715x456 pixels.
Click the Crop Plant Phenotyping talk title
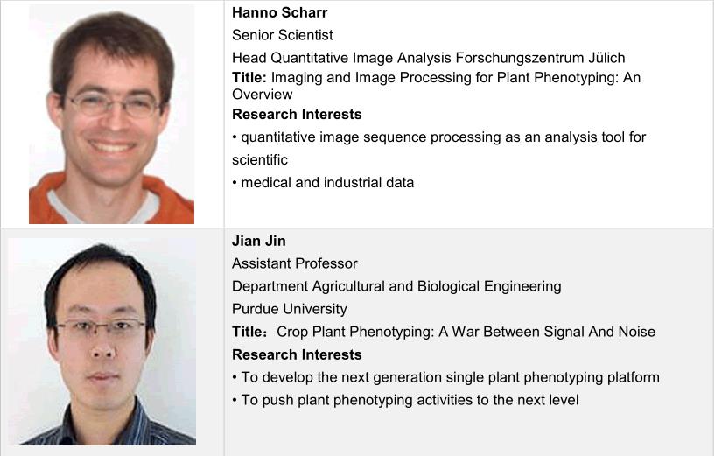(x=466, y=332)
